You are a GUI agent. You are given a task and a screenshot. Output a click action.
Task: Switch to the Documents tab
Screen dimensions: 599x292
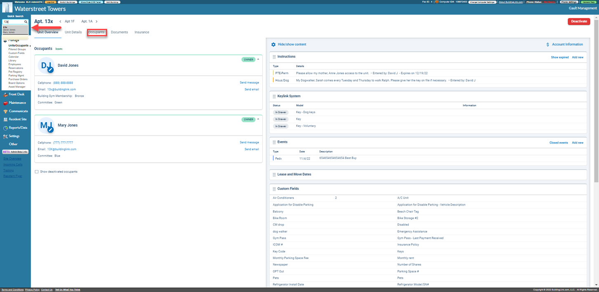coord(120,32)
